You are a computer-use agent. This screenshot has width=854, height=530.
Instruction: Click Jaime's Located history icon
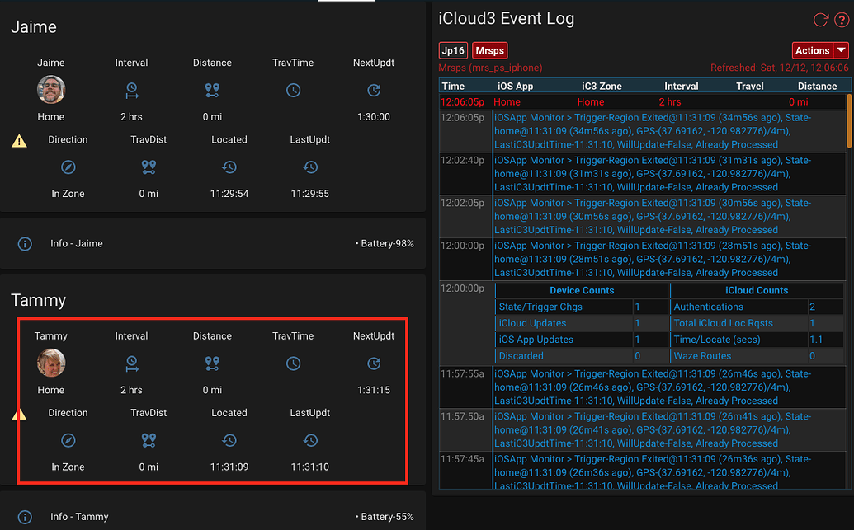[229, 167]
